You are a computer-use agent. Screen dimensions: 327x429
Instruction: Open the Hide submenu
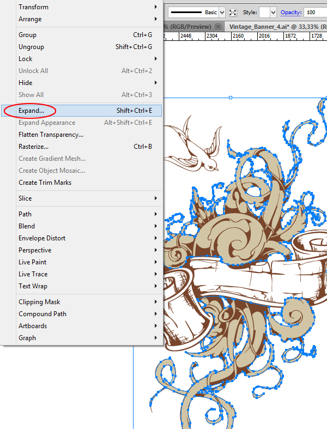(x=81, y=83)
